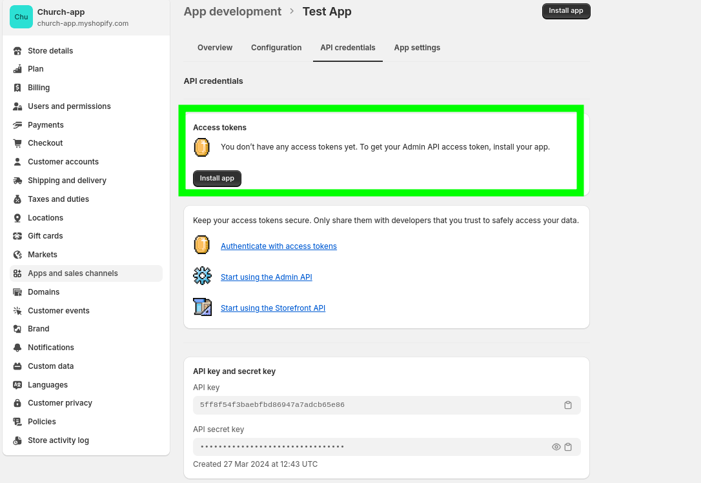Open Authenticate with access tokens link
The height and width of the screenshot is (483, 701).
pos(279,246)
